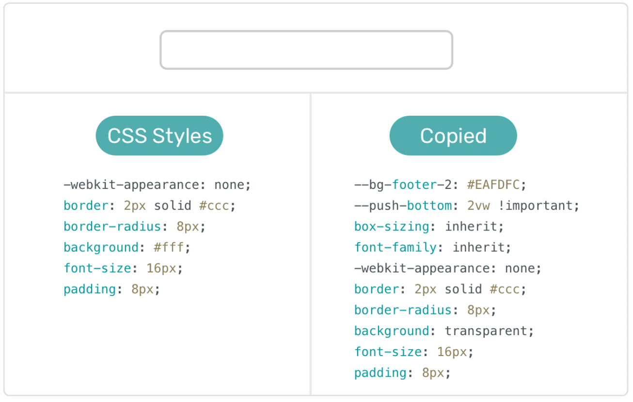633x402 pixels.
Task: Click border property name under CSS Styles
Action: (x=86, y=206)
